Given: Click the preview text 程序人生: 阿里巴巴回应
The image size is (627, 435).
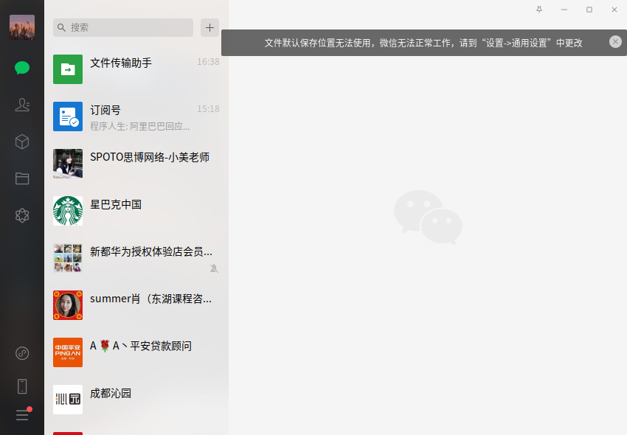Looking at the screenshot, I should tap(140, 126).
